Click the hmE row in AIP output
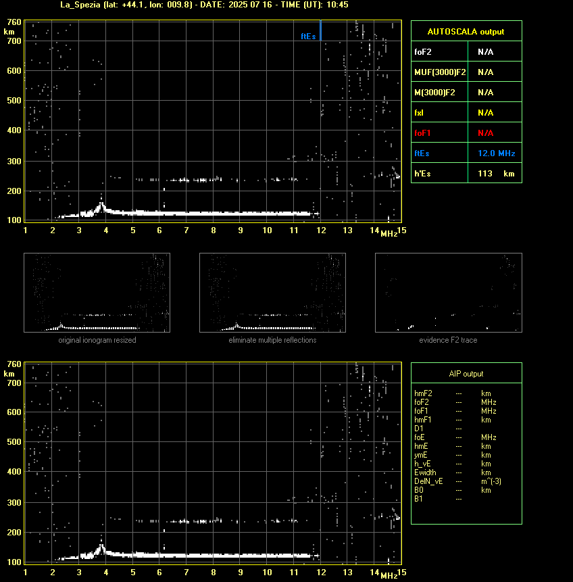 click(453, 446)
